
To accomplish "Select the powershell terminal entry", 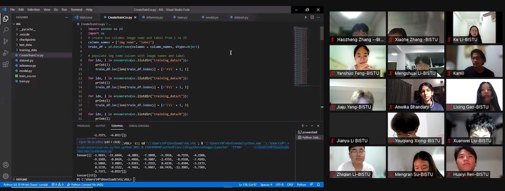I will (x=308, y=132).
